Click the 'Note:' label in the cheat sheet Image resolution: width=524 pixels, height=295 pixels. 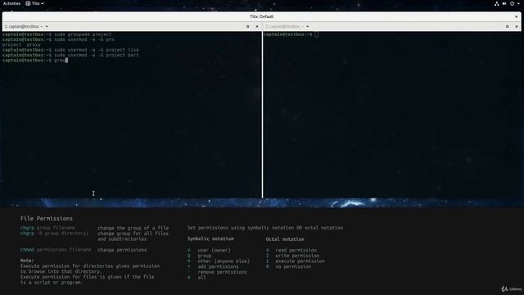[x=27, y=261]
